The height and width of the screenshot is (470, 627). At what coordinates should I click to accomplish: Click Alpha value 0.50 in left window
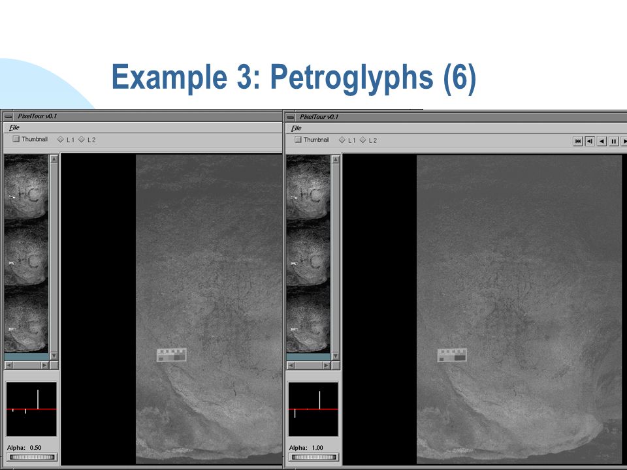click(x=35, y=448)
